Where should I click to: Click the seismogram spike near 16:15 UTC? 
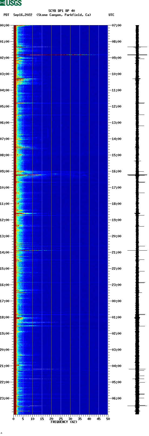pos(137,175)
